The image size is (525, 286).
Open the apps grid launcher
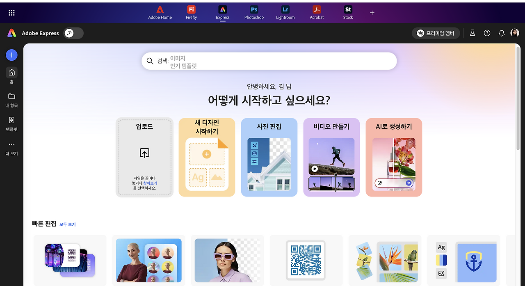[x=11, y=13]
